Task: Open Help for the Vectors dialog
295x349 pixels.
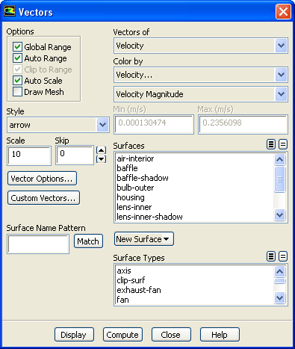Action: (x=220, y=335)
